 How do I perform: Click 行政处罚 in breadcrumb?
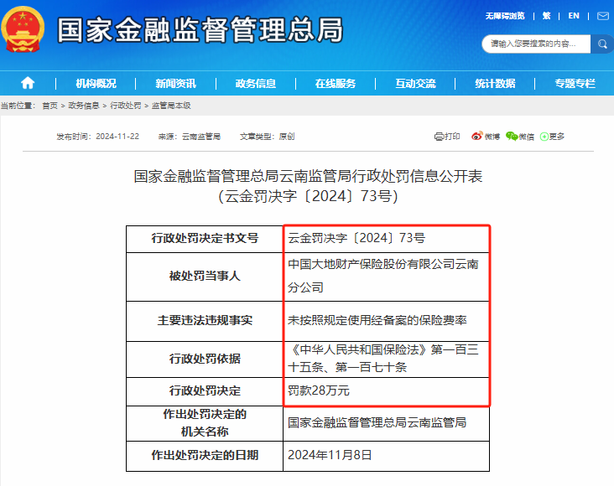[x=126, y=106]
